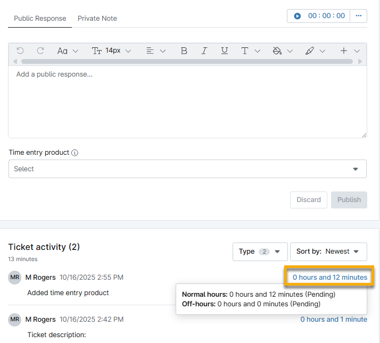Click the Discard button
The image size is (380, 343).
(309, 200)
